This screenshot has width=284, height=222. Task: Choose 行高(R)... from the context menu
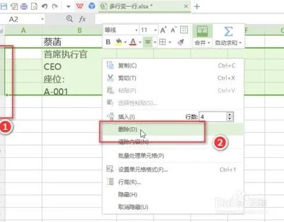point(173,182)
